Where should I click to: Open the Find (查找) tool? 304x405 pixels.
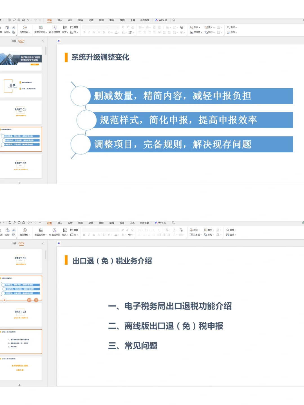tap(229, 27)
